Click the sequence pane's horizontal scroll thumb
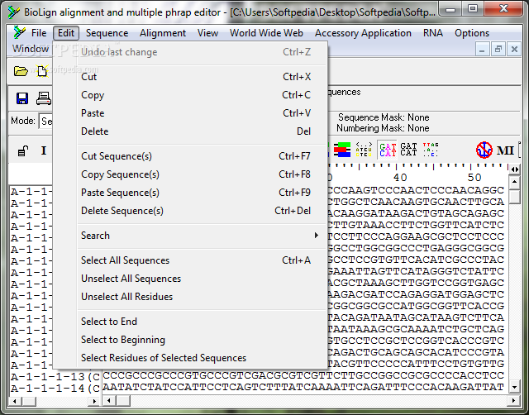The width and height of the screenshot is (529, 415). [x=123, y=401]
